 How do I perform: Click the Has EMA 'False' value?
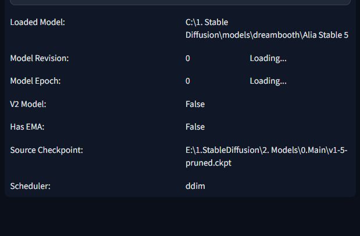[195, 127]
